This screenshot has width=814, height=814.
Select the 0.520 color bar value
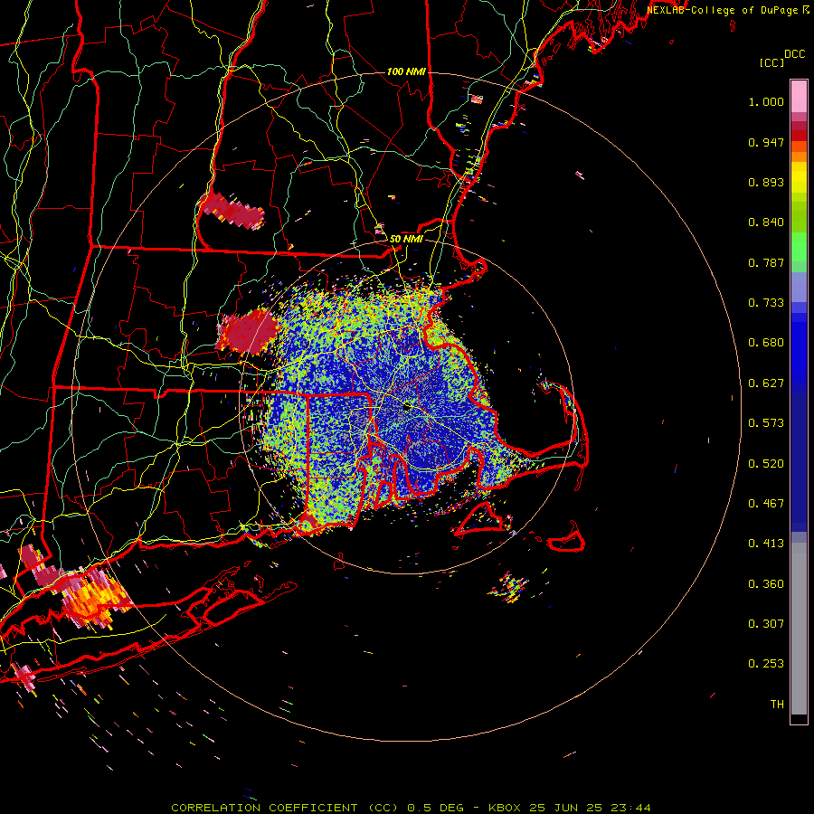pos(766,464)
